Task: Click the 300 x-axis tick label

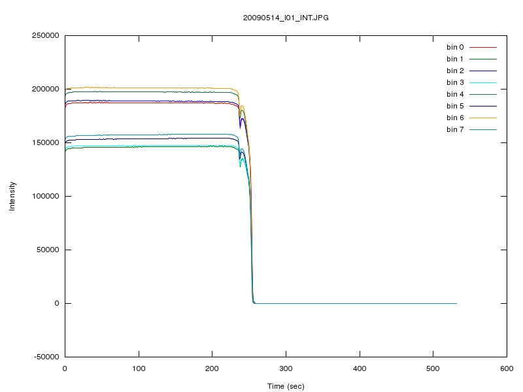Action: (x=286, y=368)
